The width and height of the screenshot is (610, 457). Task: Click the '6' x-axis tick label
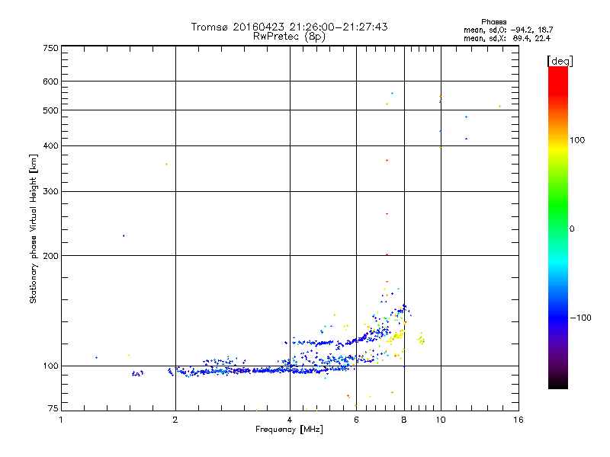356,420
